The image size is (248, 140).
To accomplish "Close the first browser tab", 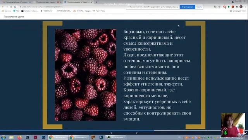I will tap(30, 2).
